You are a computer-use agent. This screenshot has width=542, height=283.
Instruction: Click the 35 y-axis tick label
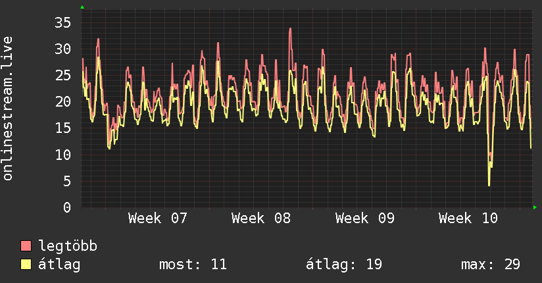[63, 23]
